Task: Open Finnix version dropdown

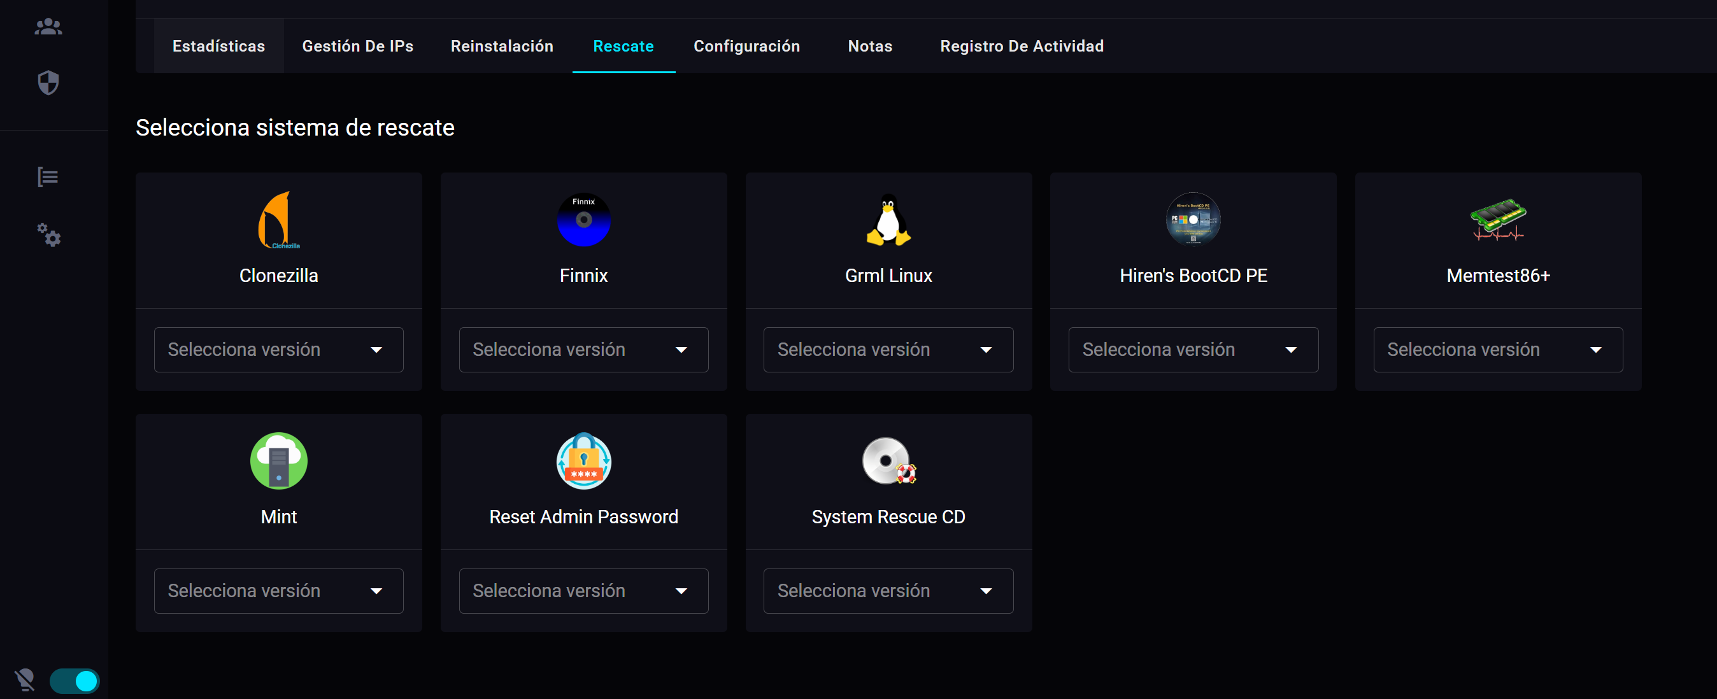Action: (583, 350)
